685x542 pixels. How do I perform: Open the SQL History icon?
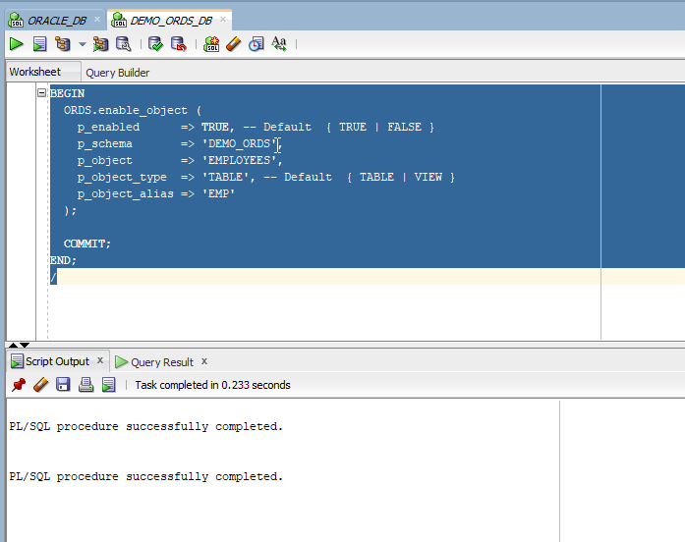(257, 43)
